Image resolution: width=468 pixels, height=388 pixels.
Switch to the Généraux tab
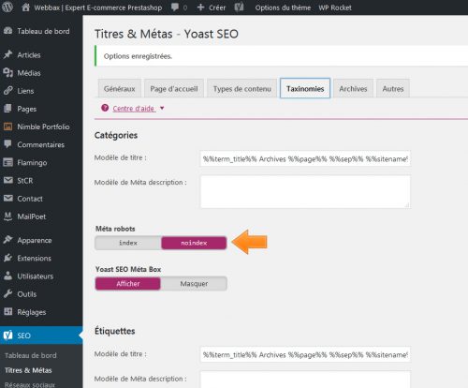tap(120, 89)
